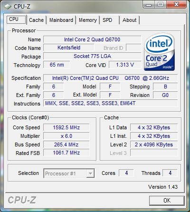Click the Model value F

pyautogui.click(x=110, y=87)
